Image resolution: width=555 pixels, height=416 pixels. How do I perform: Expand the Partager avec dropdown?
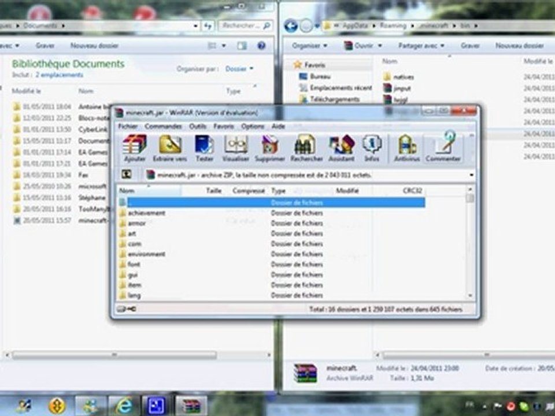coord(421,46)
